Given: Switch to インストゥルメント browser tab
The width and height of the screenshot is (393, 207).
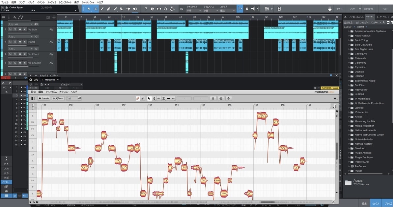Looking at the screenshot, I should tap(356, 17).
